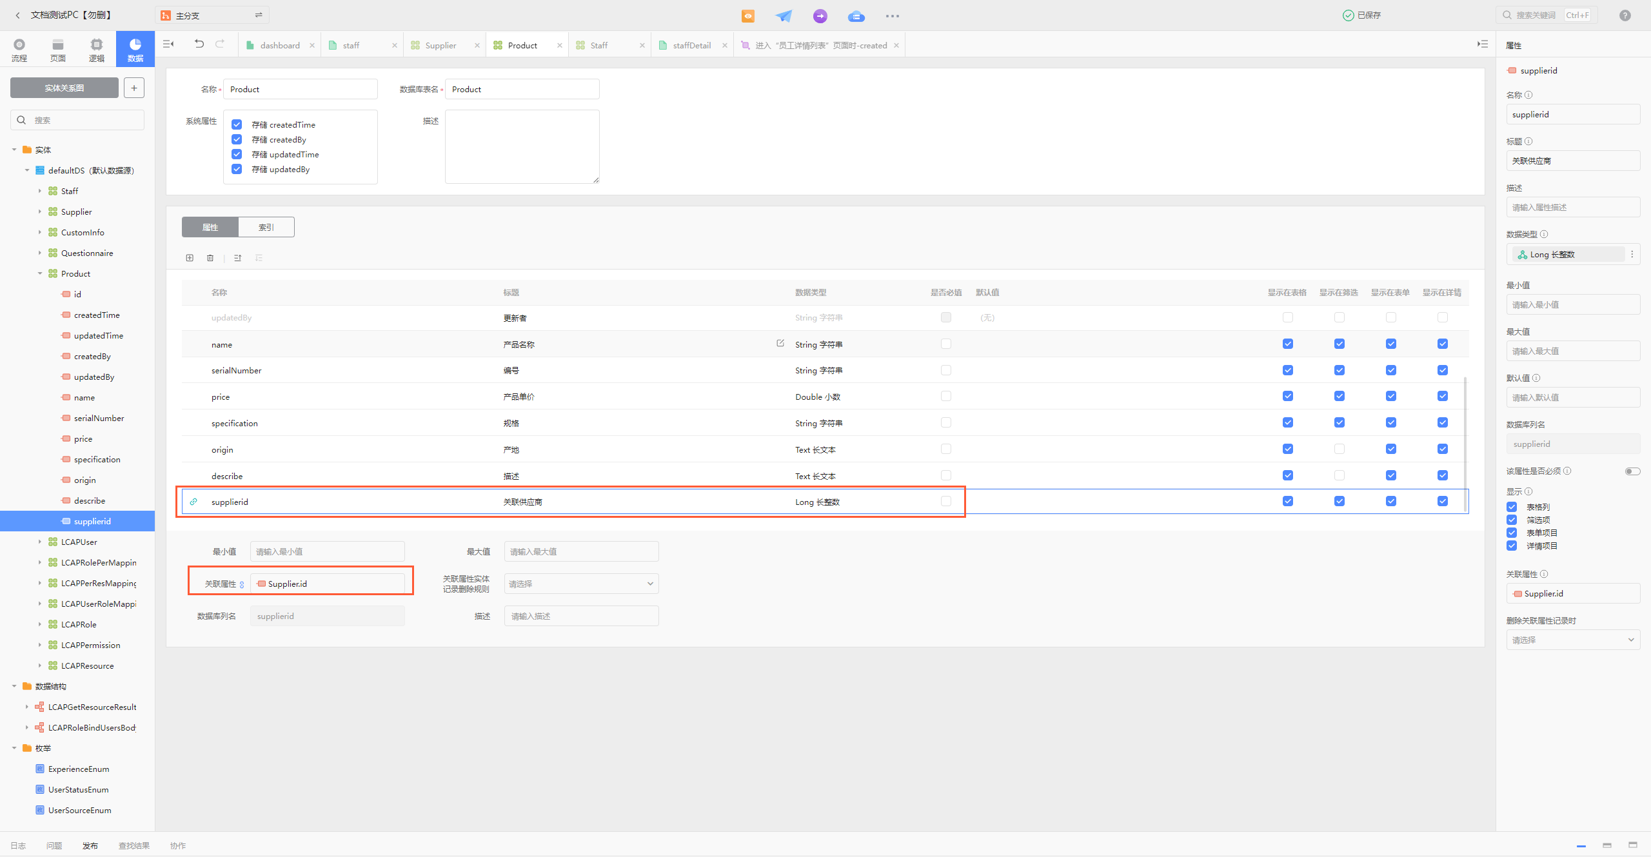Uncheck 表格列 display checkbox
Image resolution: width=1651 pixels, height=857 pixels.
(1512, 507)
